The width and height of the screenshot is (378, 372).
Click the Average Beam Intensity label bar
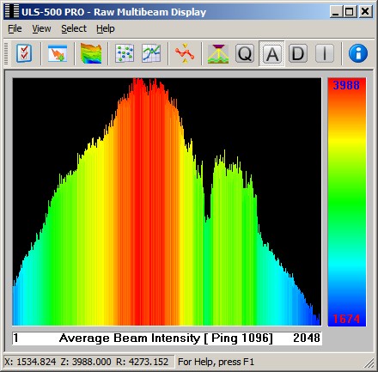[x=167, y=338]
